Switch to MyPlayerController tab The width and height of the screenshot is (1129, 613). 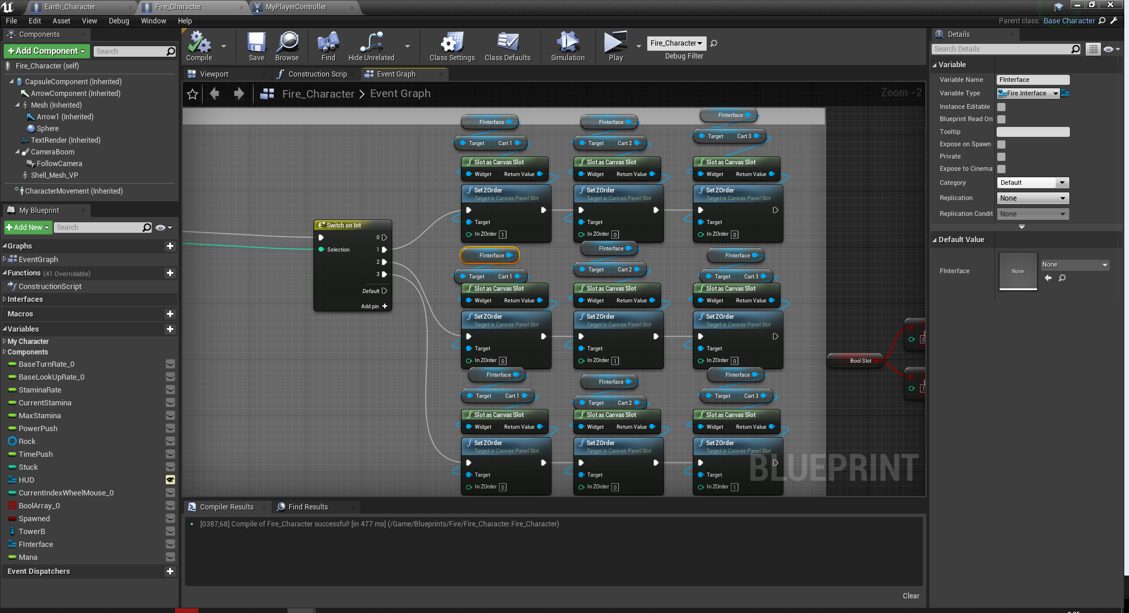tap(296, 7)
